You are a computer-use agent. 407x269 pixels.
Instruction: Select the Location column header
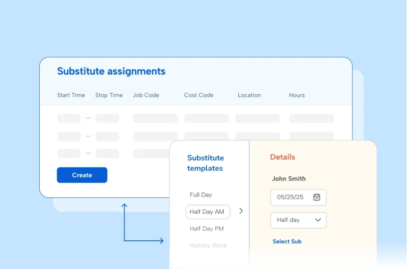click(249, 95)
